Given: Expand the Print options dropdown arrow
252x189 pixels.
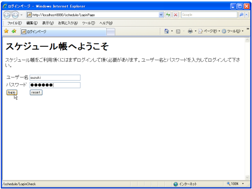Looking at the screenshot, I should click(196, 31).
